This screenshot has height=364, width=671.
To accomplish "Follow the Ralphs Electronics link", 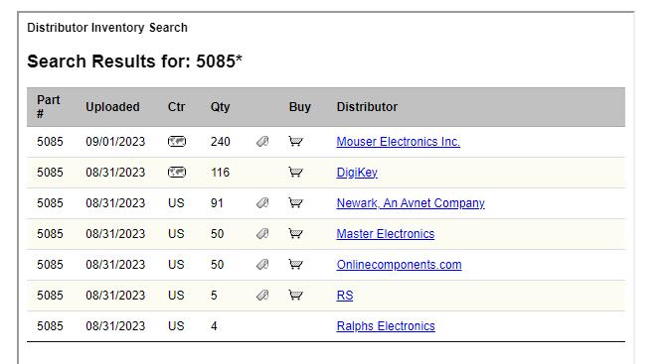I will click(x=386, y=326).
